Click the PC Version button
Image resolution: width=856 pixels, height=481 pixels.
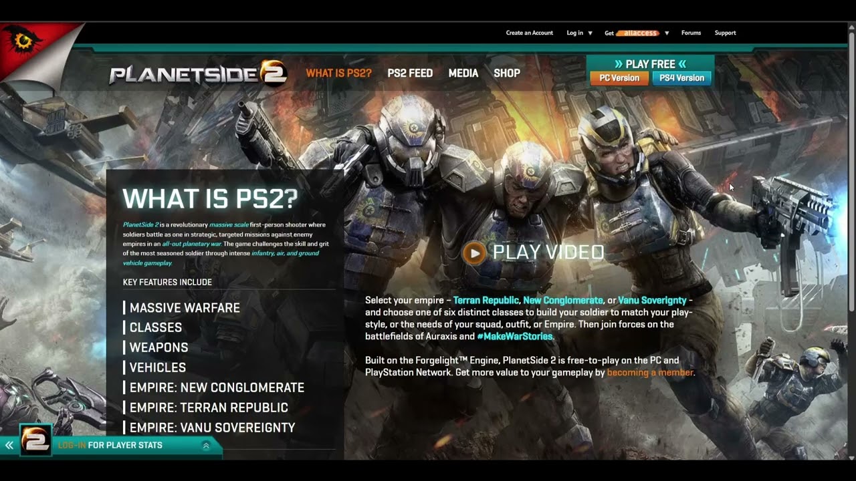coord(619,78)
